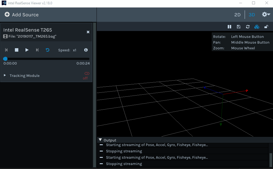Remove the T265 device with X
This screenshot has width=273, height=169.
(88, 32)
